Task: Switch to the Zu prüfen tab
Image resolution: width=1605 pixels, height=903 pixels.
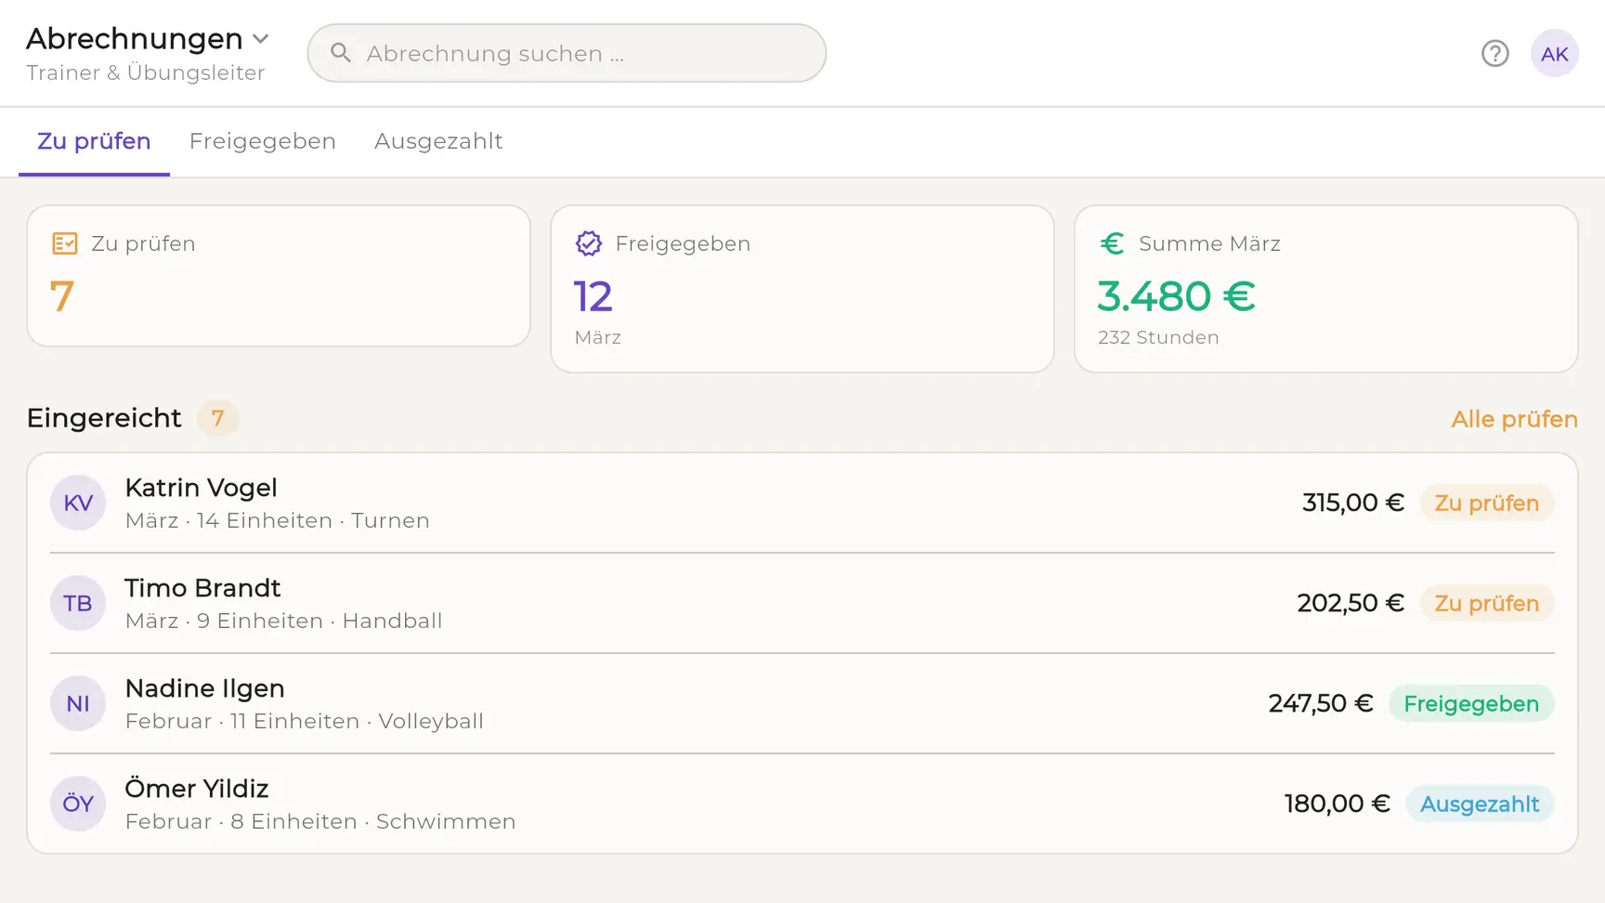Action: coord(94,141)
